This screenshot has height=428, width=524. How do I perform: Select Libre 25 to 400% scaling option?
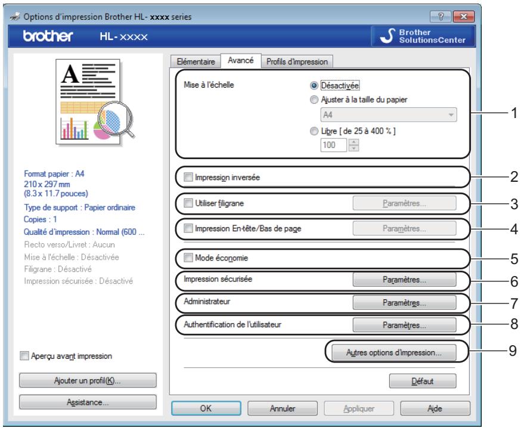pyautogui.click(x=314, y=131)
